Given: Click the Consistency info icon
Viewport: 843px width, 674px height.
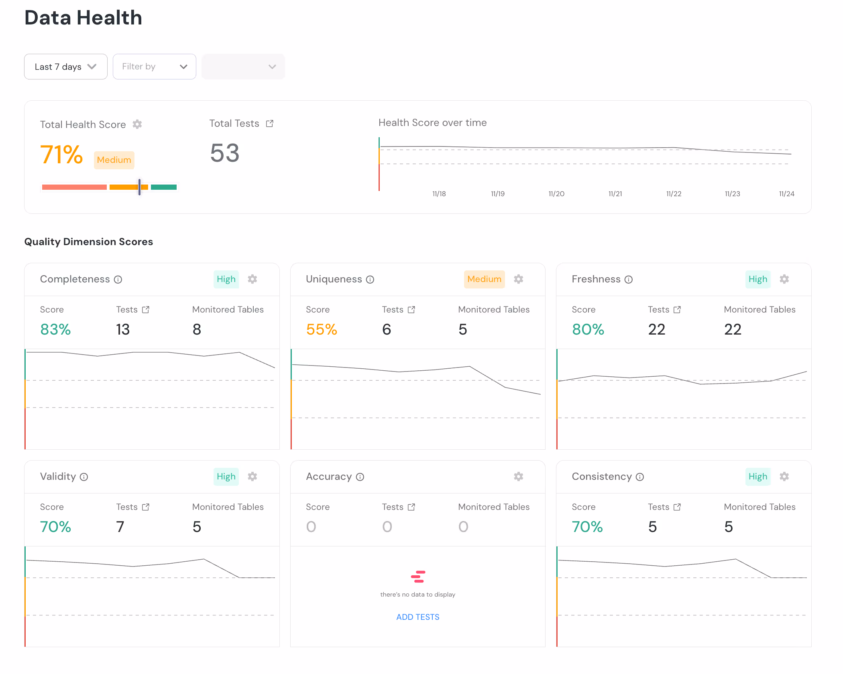Looking at the screenshot, I should 640,477.
